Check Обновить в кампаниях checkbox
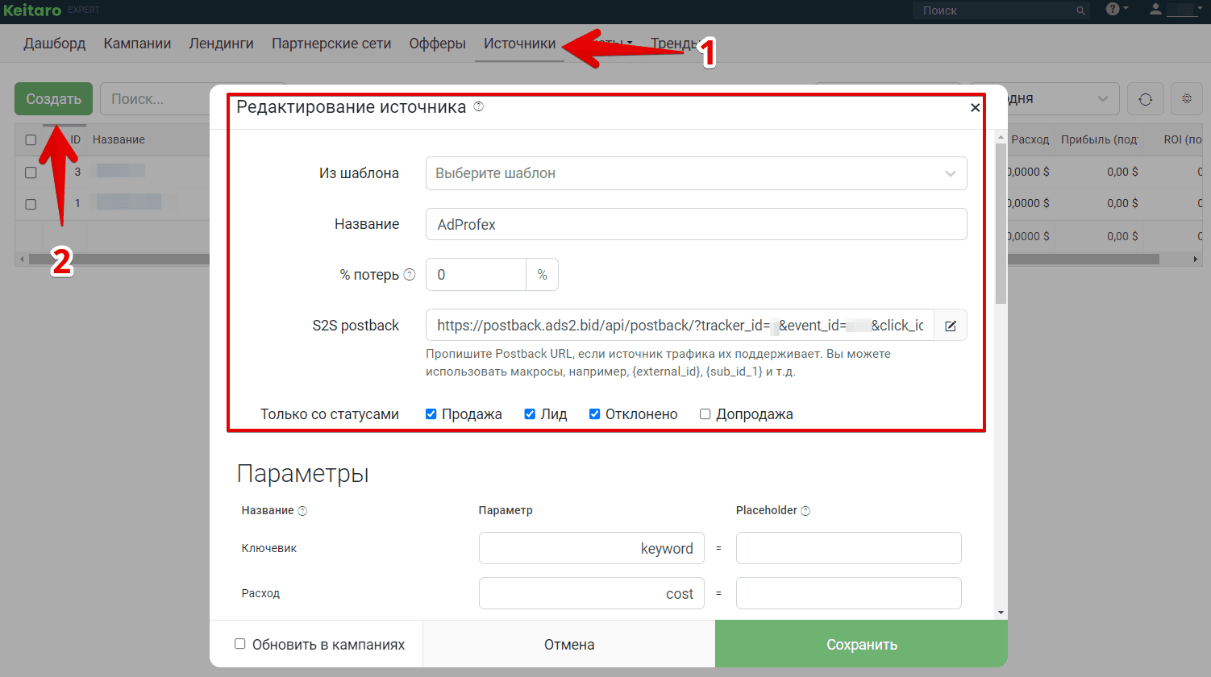The height and width of the screenshot is (677, 1211). click(240, 644)
